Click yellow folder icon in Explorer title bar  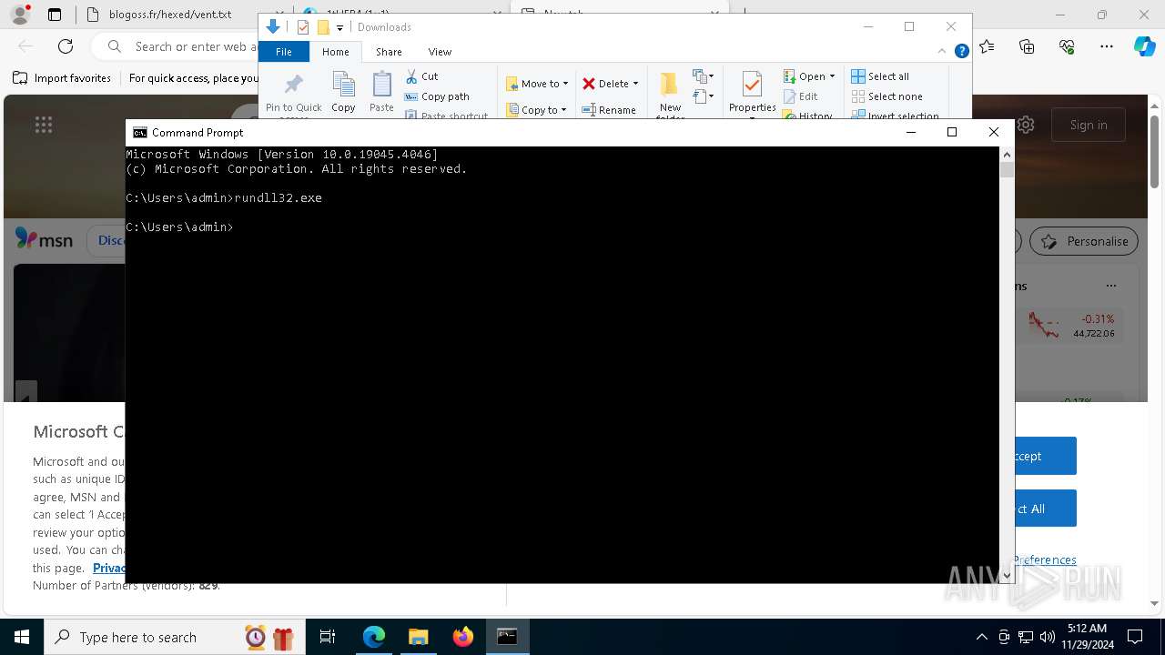(x=323, y=27)
